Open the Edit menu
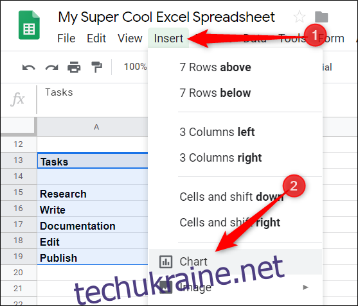Image resolution: width=358 pixels, height=306 pixels. click(96, 38)
